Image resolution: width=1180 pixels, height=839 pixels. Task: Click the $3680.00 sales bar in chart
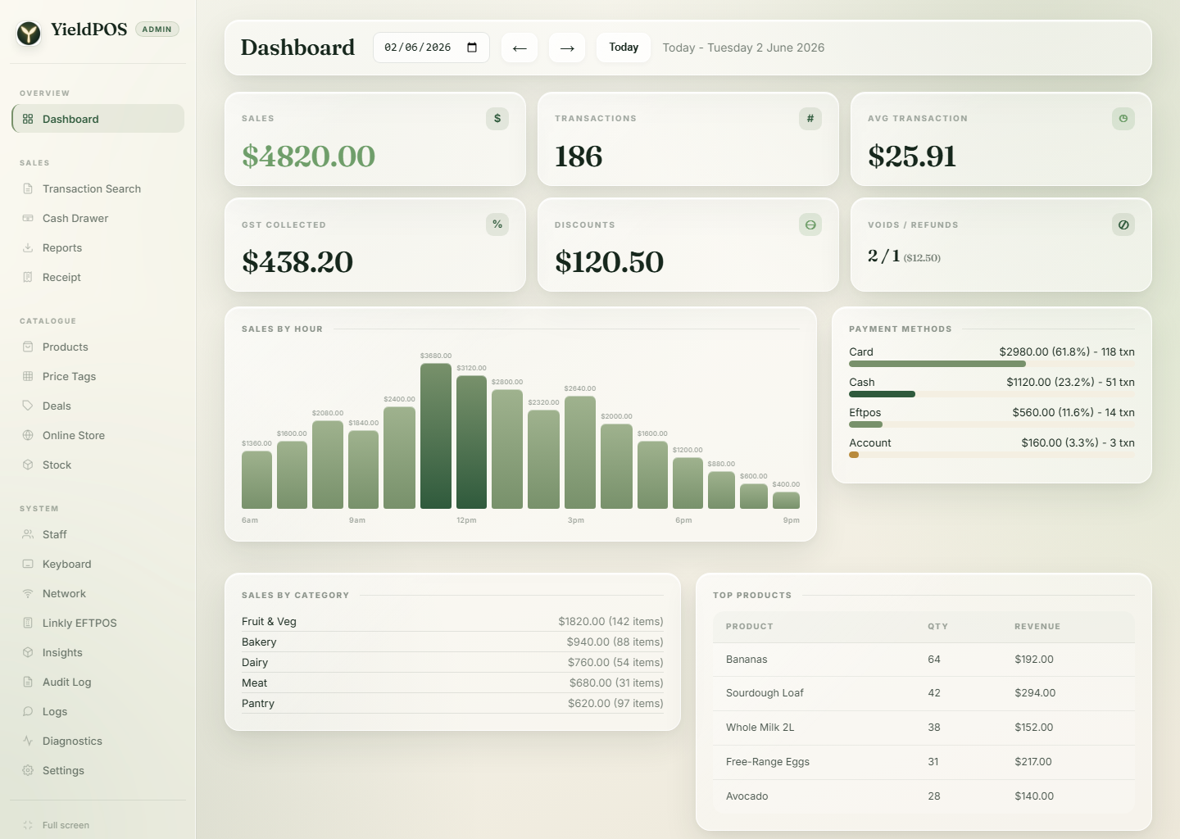[x=436, y=436]
